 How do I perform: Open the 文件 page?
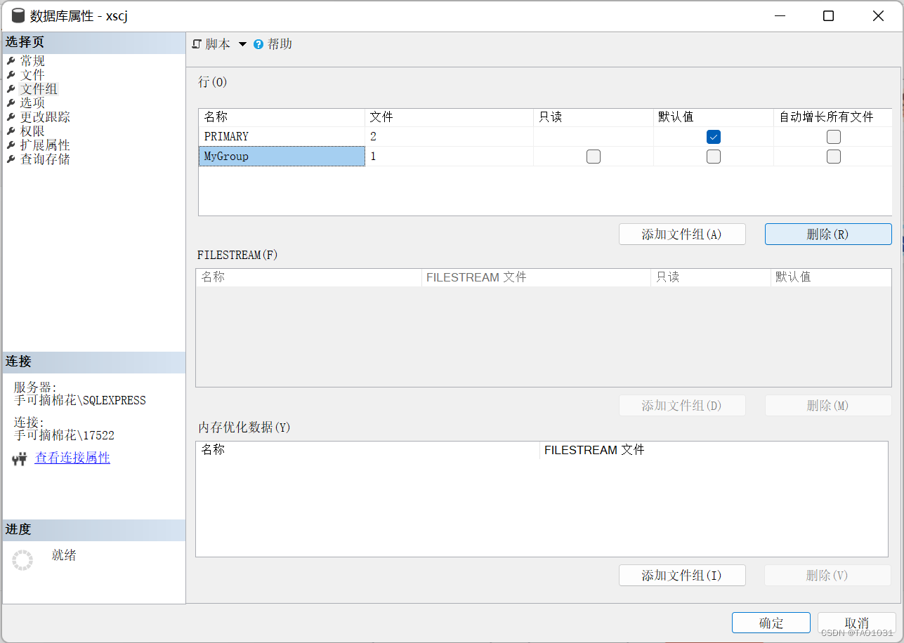pos(32,75)
